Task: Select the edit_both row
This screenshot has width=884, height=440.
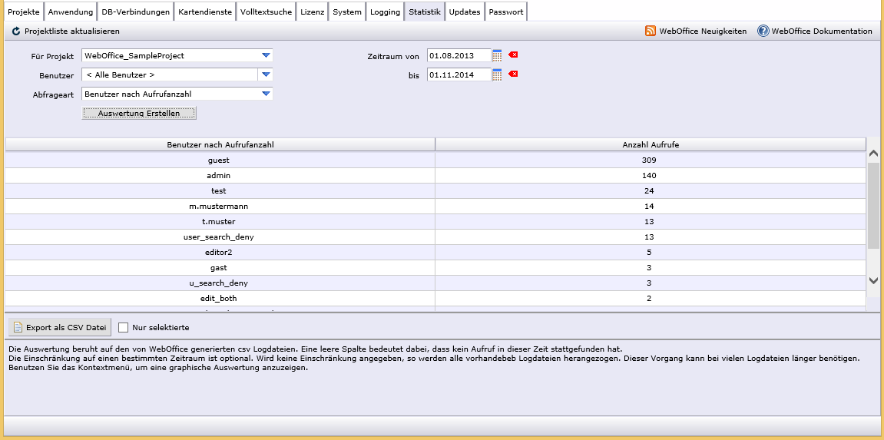Action: click(435, 298)
